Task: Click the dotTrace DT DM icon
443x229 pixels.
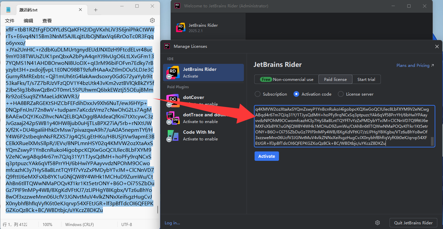Action: (173, 118)
